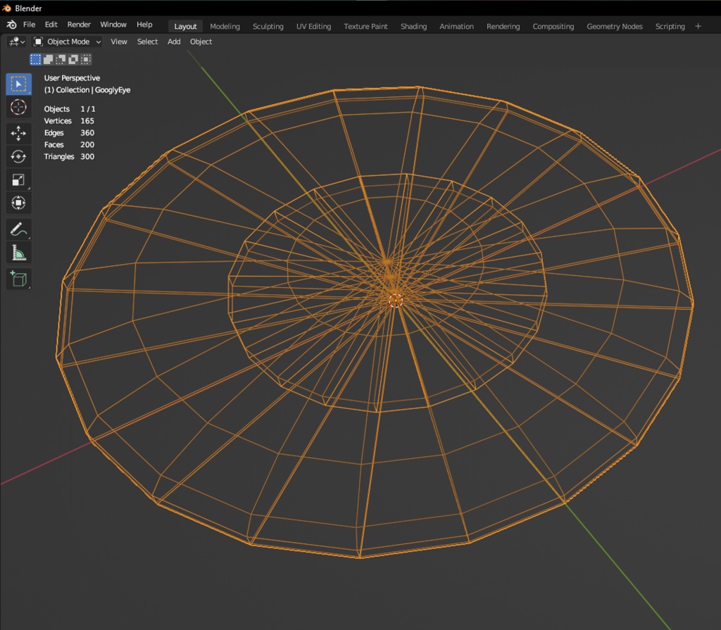Pick the Rotate tool

18,156
